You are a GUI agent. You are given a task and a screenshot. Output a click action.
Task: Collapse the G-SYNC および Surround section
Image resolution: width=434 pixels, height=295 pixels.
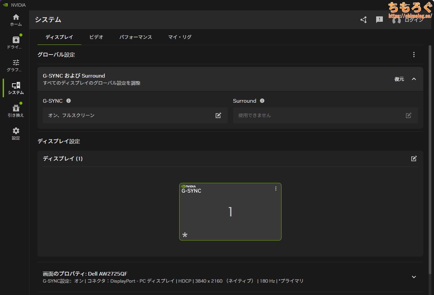414,79
